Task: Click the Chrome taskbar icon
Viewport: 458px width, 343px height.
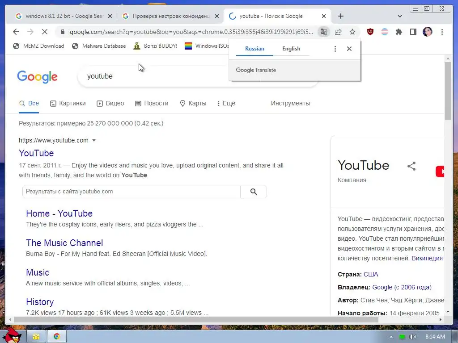Action: click(x=56, y=337)
